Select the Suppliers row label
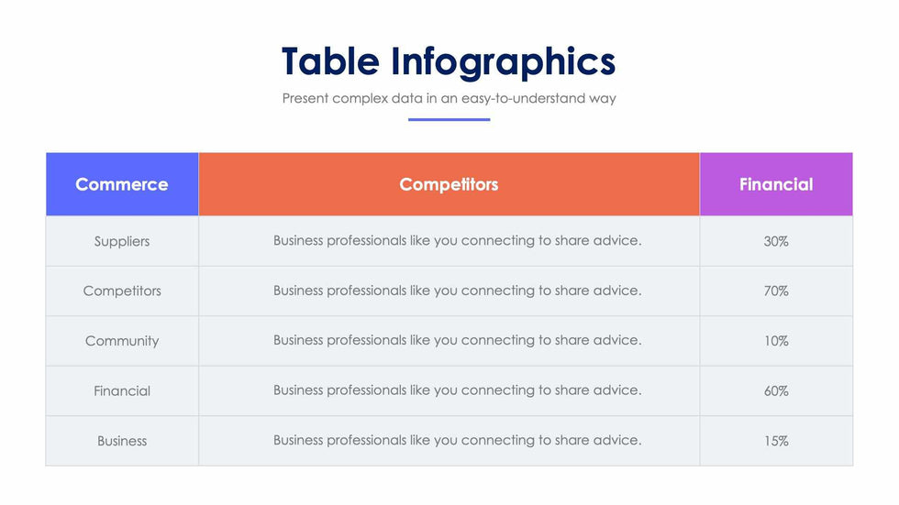899x505 pixels. [122, 241]
